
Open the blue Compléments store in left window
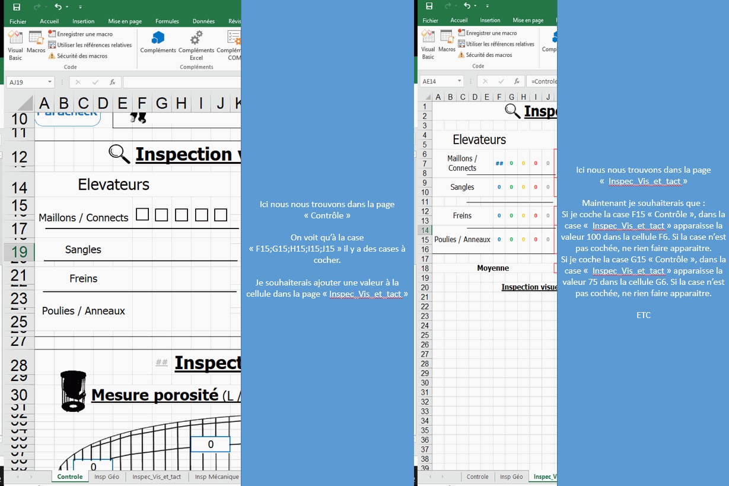click(158, 42)
